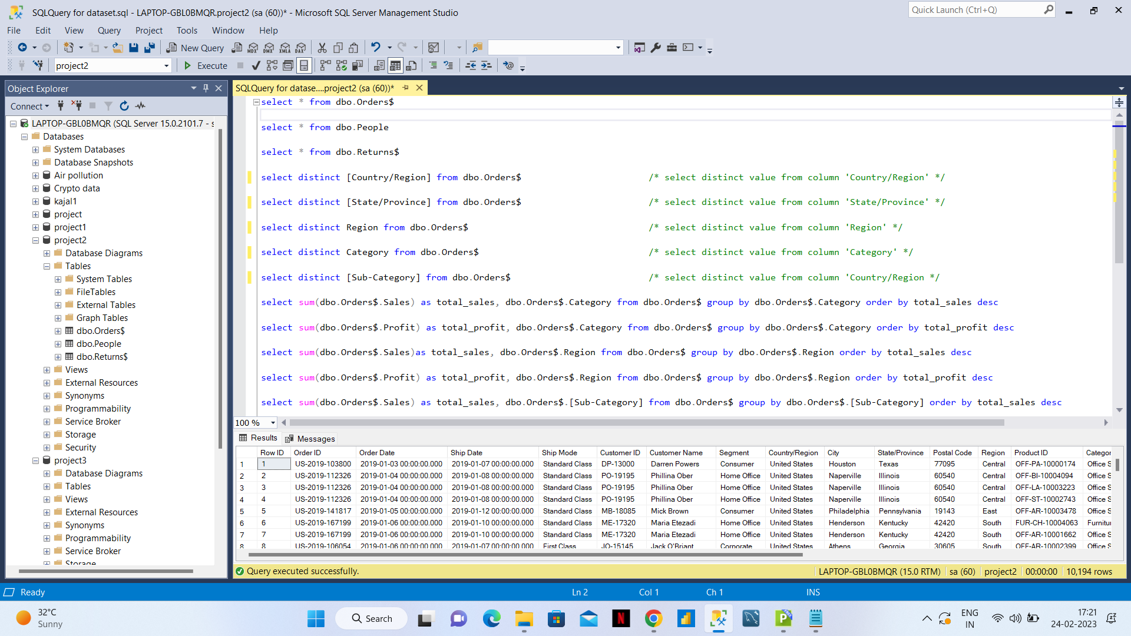Click the Save file icon

[134, 48]
